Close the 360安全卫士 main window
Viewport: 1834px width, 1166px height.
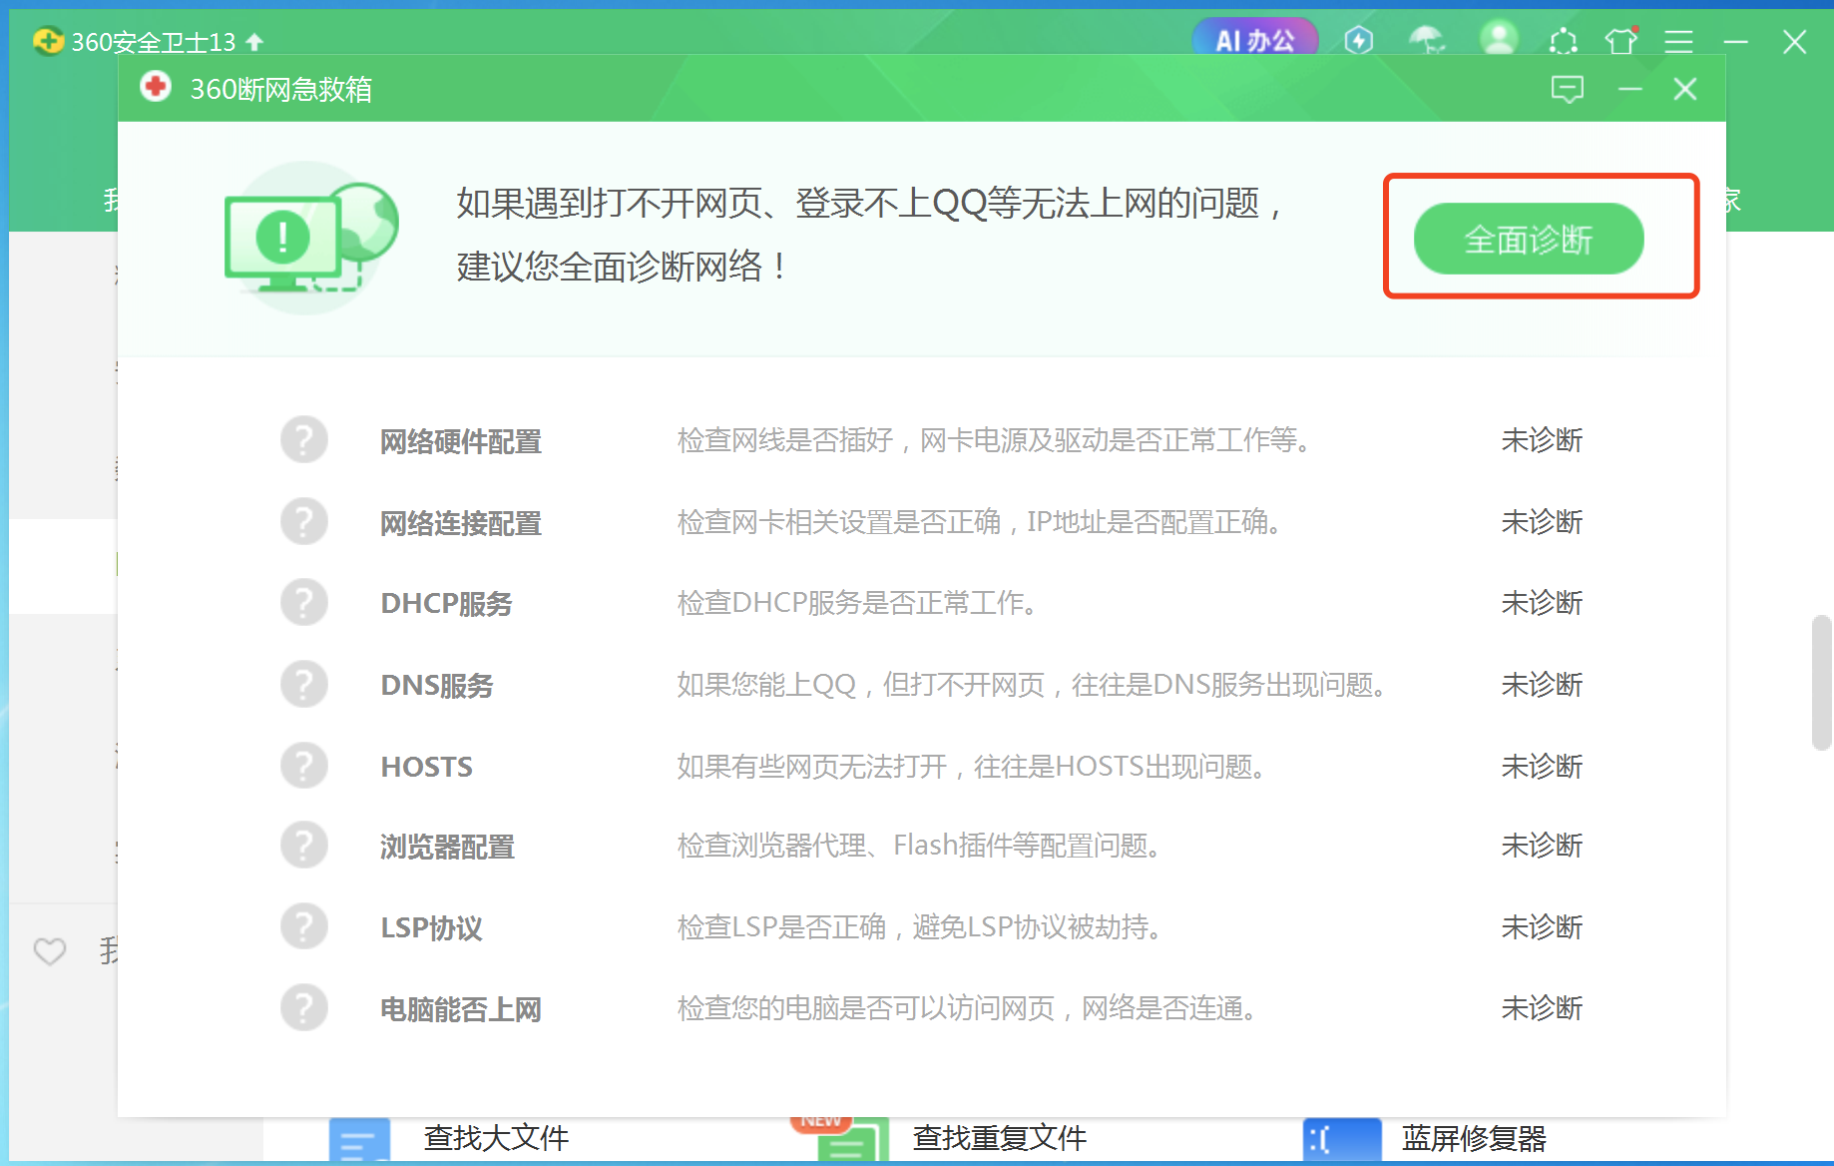point(1794,41)
